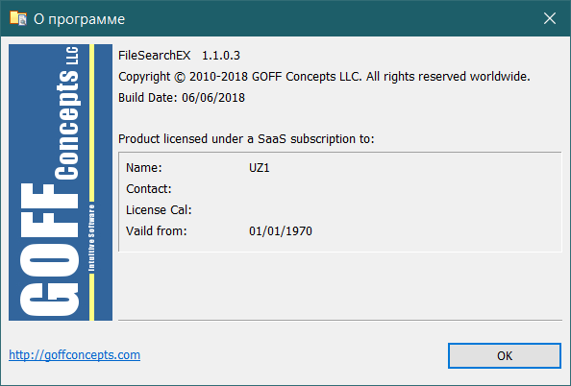Click the large GOFF lettering in logo
Viewport: 571px width, 386px height.
click(49, 250)
